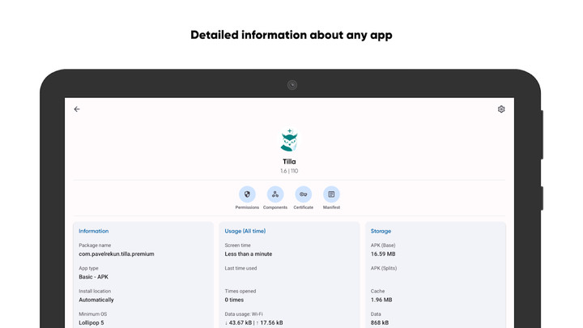Click the Information section header

pyautogui.click(x=94, y=231)
